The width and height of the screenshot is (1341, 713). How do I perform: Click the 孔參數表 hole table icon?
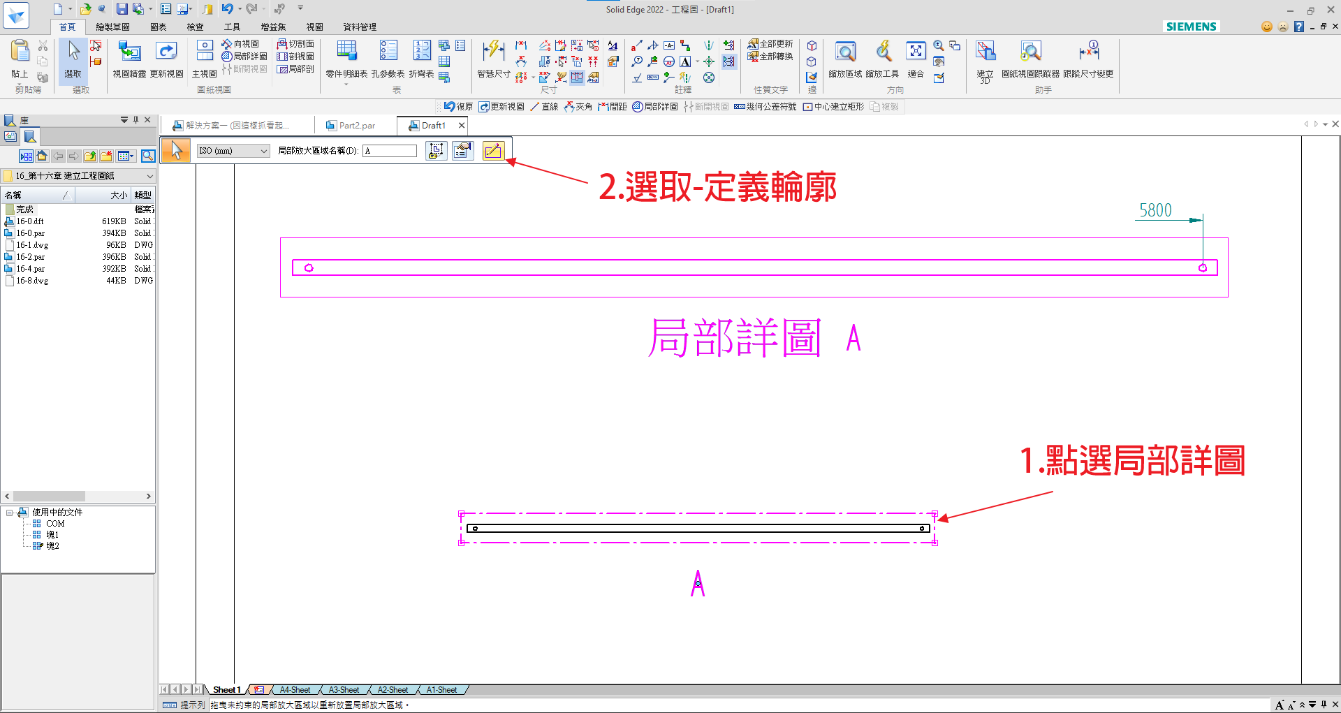pos(388,59)
